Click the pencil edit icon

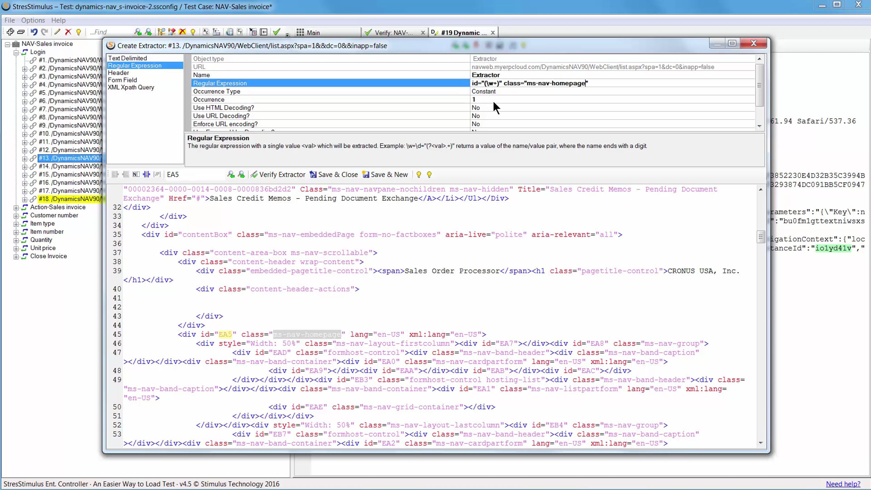57,32
